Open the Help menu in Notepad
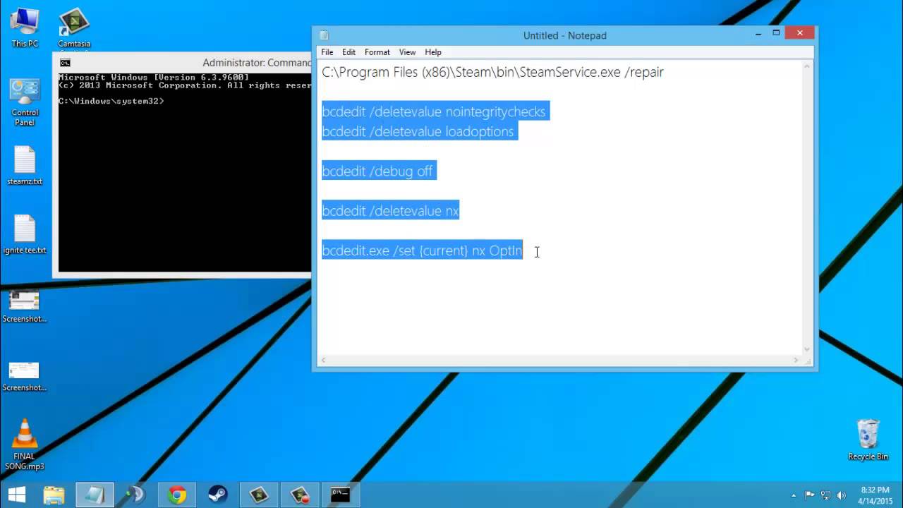Image resolution: width=903 pixels, height=508 pixels. point(433,52)
